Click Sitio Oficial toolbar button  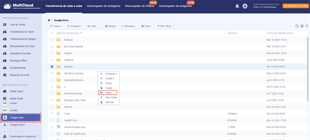(x=164, y=26)
